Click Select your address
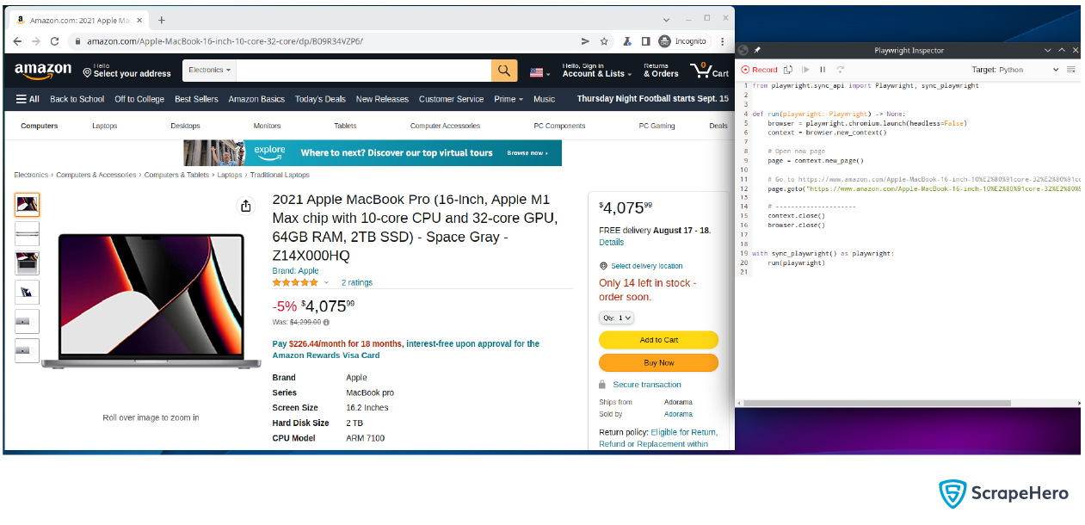 tap(126, 71)
